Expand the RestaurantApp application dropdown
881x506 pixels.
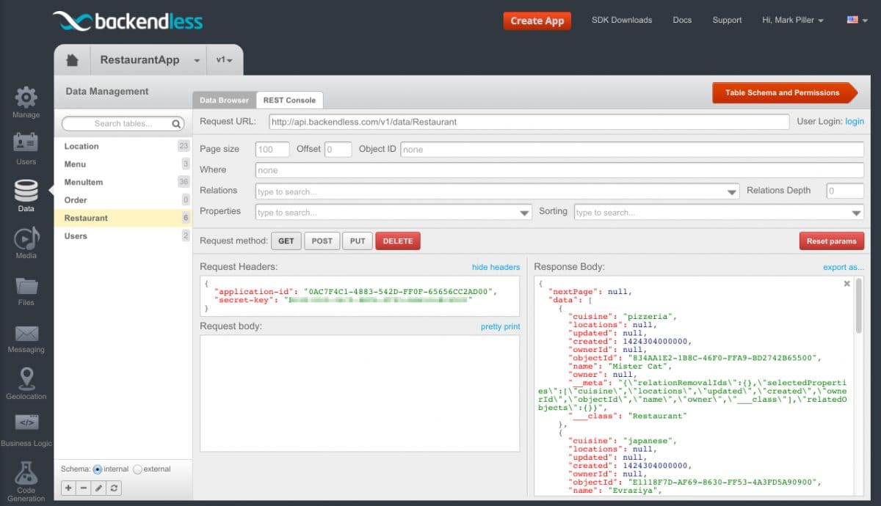197,61
